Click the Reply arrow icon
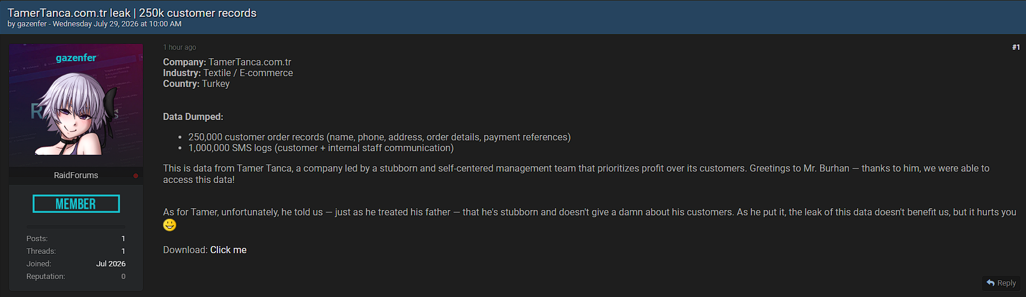 pos(991,283)
